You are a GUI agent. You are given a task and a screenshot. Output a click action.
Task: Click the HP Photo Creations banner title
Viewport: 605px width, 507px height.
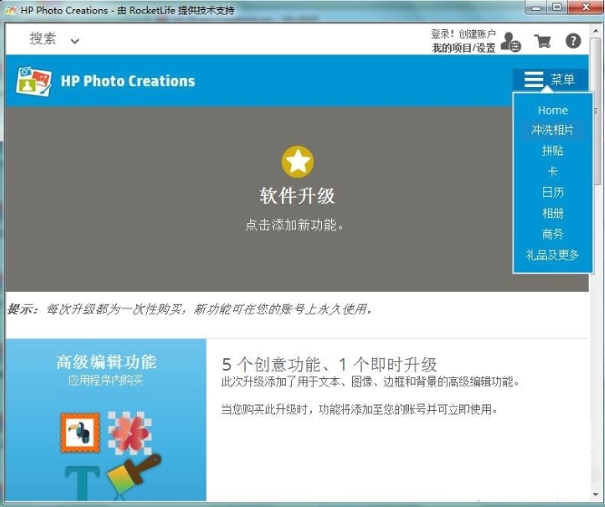click(128, 81)
